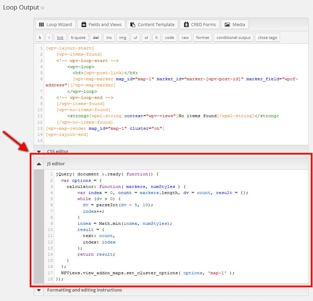Click the CSS editor section title
Viewport: 313px width, 301px height.
tap(58, 151)
